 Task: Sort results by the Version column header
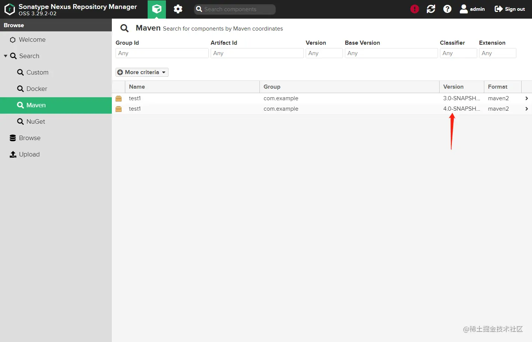click(462, 87)
